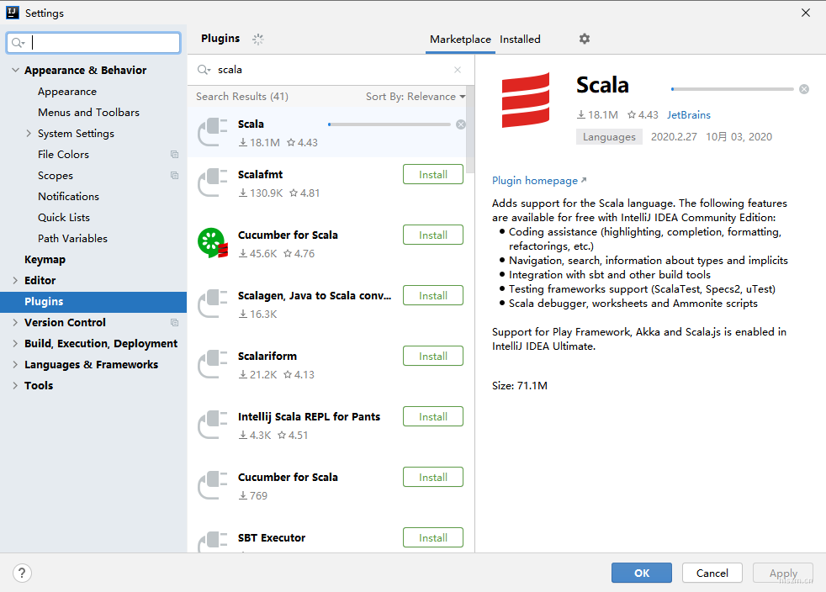Image resolution: width=826 pixels, height=592 pixels.
Task: Click the plugin list scrollbar
Action: (x=470, y=129)
